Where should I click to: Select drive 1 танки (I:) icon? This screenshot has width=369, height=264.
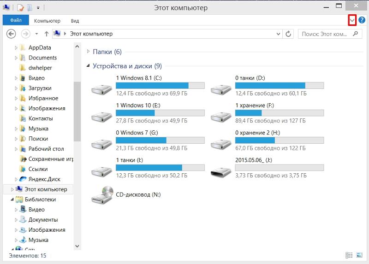[x=101, y=171]
